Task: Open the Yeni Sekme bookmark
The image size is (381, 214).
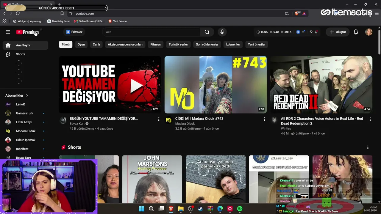Action: click(118, 21)
